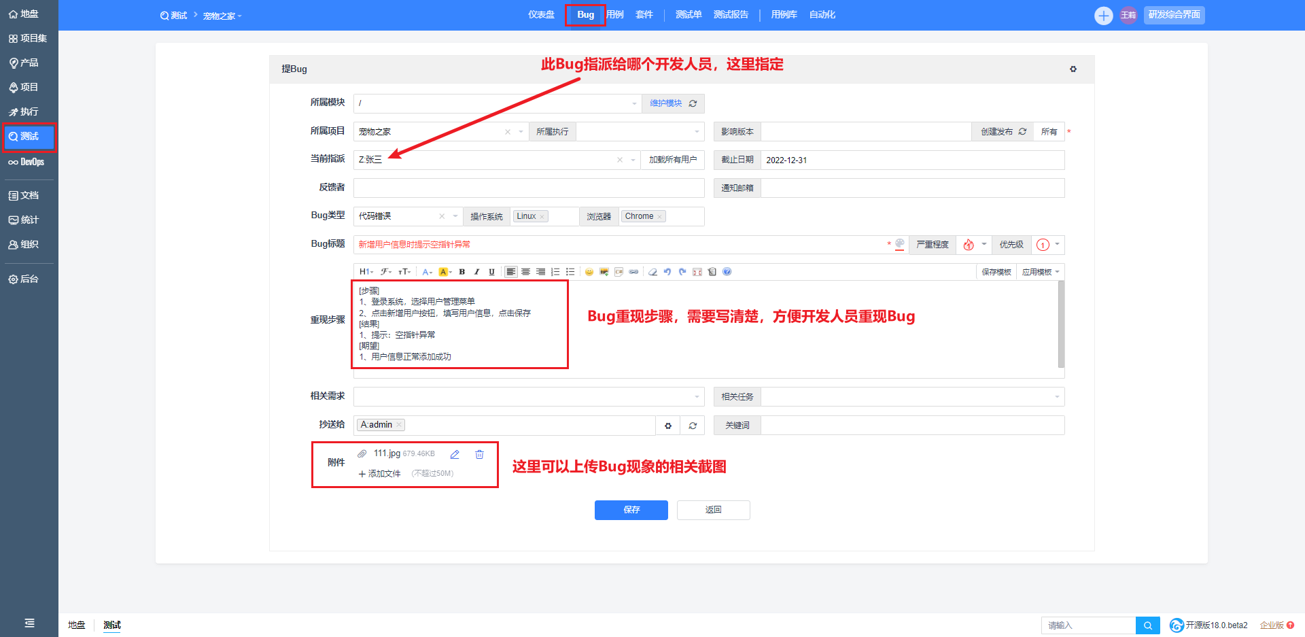1305x637 pixels.
Task: Open 测试报告 tab
Action: 731,14
